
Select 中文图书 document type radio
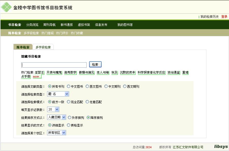pyautogui.click(x=68, y=86)
